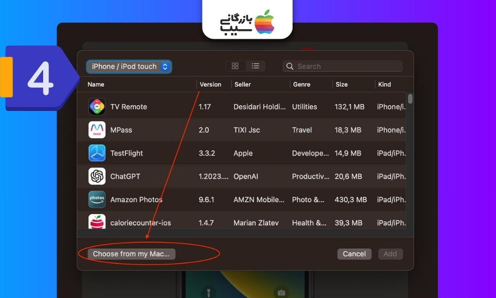Click the Marian Zlatev seller cell
The height and width of the screenshot is (298, 496).
tap(256, 223)
